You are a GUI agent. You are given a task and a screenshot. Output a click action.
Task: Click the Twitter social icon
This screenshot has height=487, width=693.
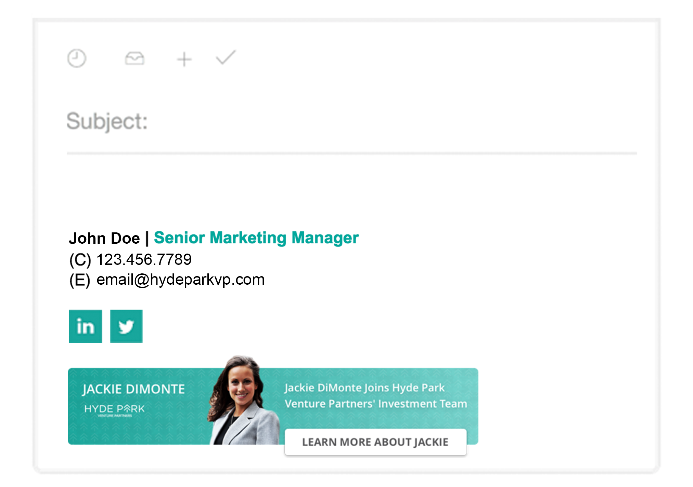(x=125, y=326)
